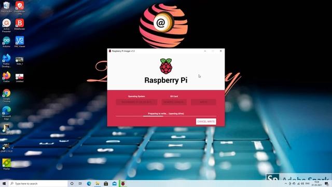Select the Firefox Developer Edition desktop icon
Viewport: 332px width, 187px height.
click(6, 61)
